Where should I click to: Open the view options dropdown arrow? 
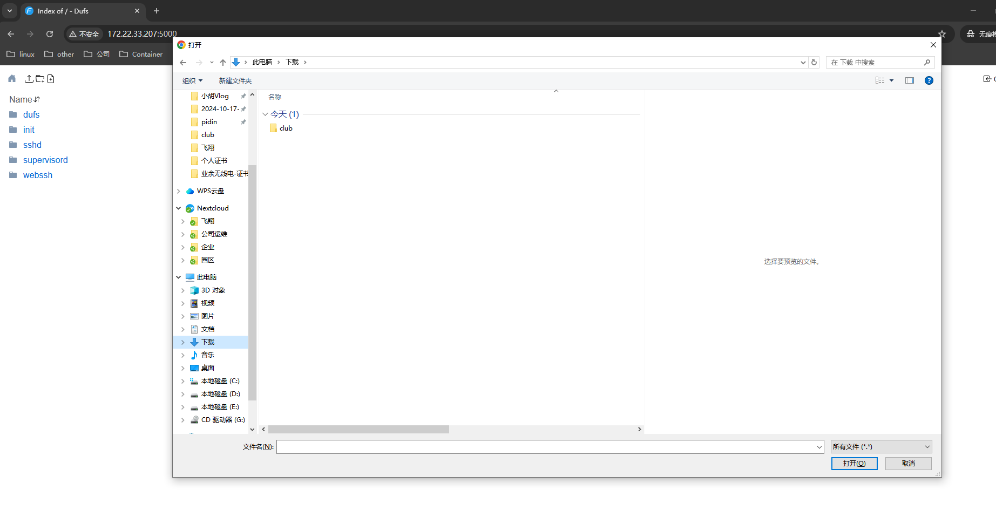[891, 80]
